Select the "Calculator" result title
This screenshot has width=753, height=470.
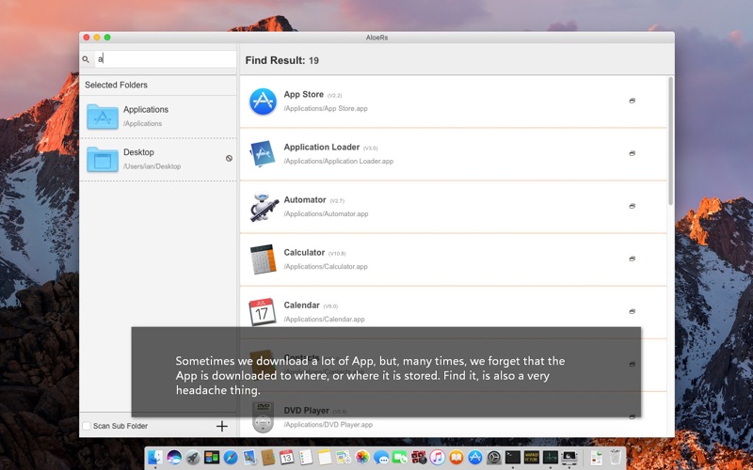point(304,253)
